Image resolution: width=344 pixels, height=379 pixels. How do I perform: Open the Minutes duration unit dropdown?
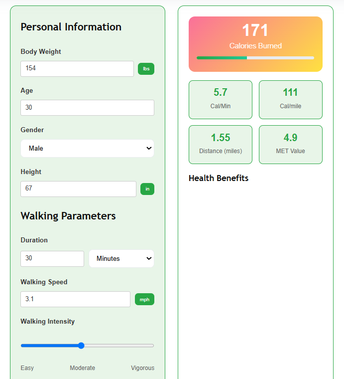point(121,259)
